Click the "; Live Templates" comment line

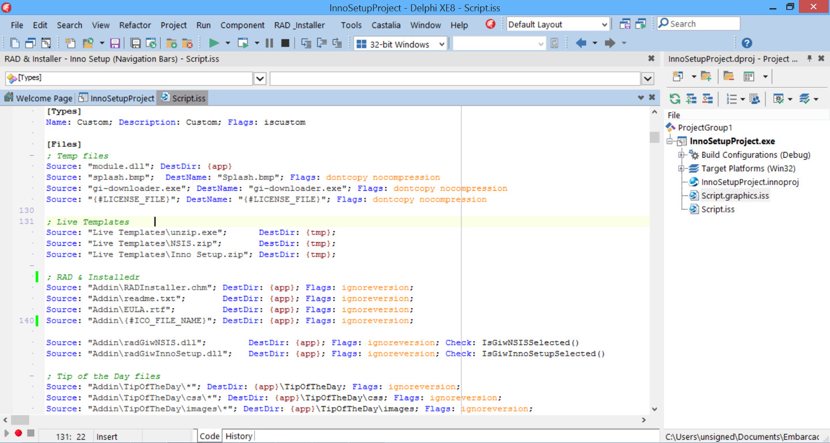[88, 222]
